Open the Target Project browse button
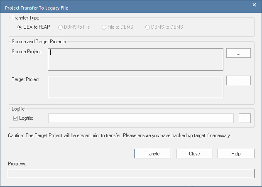262x187 pixels. (x=238, y=81)
